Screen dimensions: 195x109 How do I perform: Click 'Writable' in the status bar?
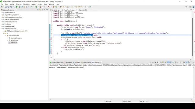(108, 101)
